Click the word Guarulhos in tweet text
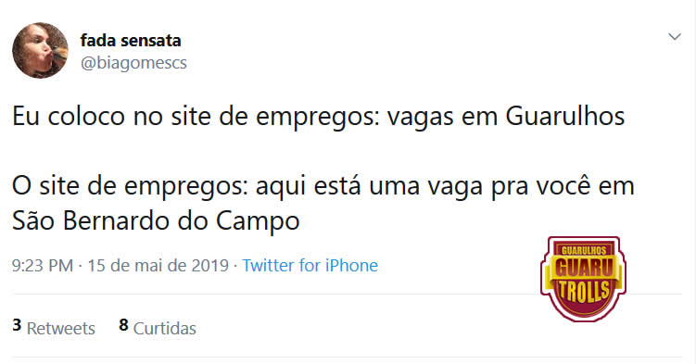Viewport: 696px width, 364px height. [x=565, y=116]
